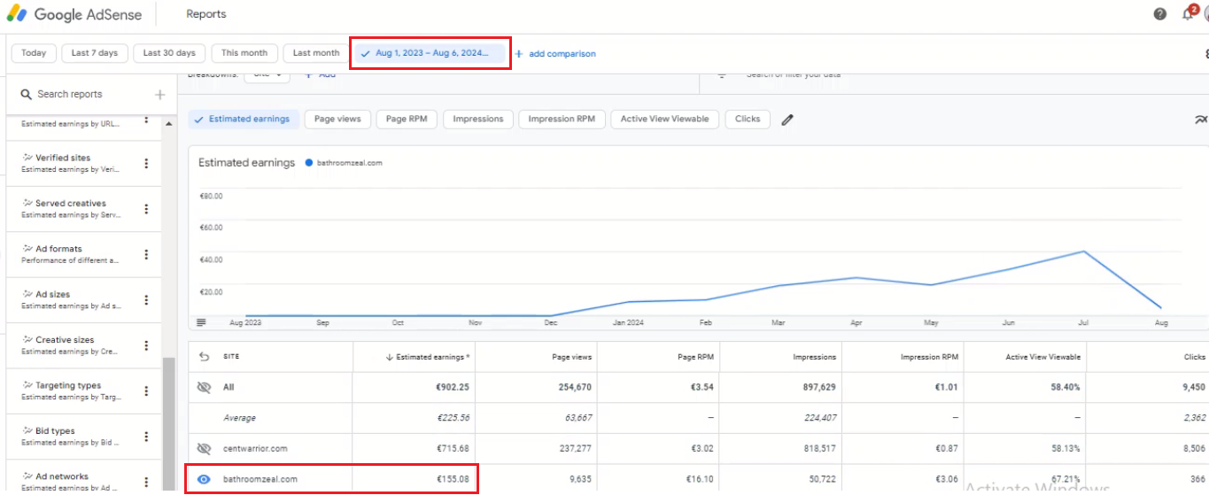
Task: Toggle the Impressions metric chip
Action: tap(477, 119)
